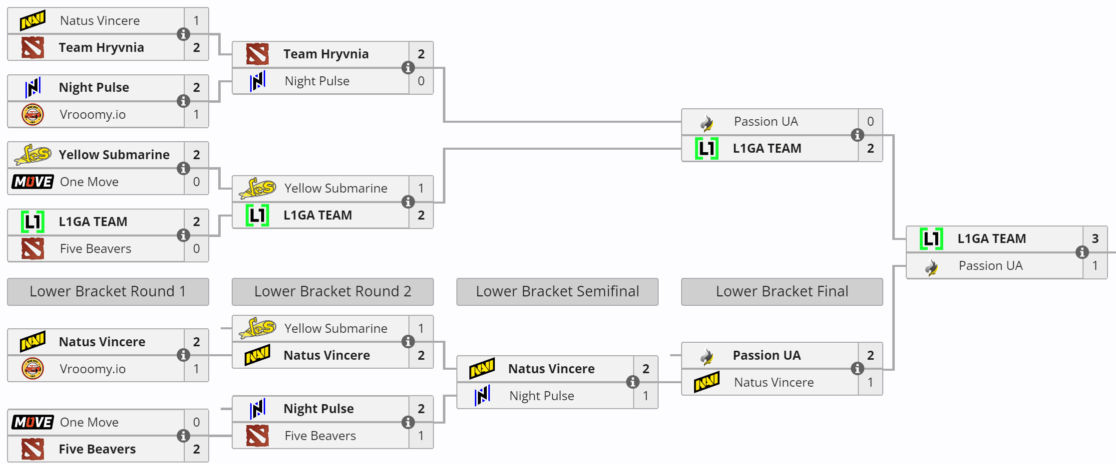The width and height of the screenshot is (1116, 464).
Task: Click the Vrooomy.io logo in lower bracket
Action: 32,369
